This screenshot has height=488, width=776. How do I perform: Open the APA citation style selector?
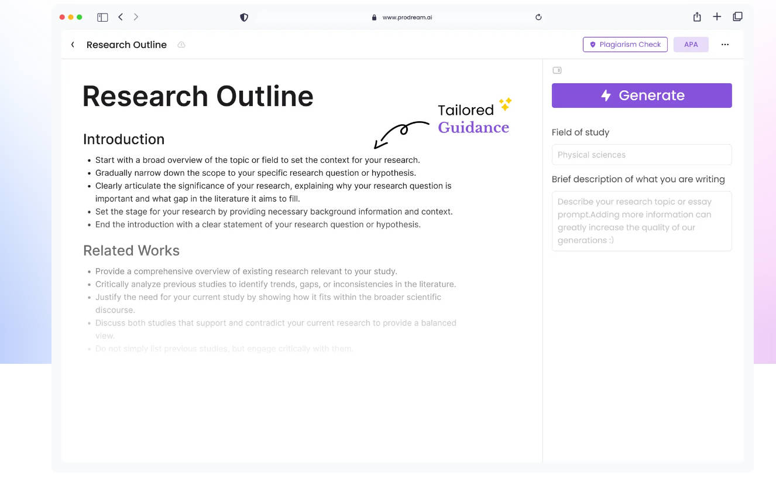point(691,45)
